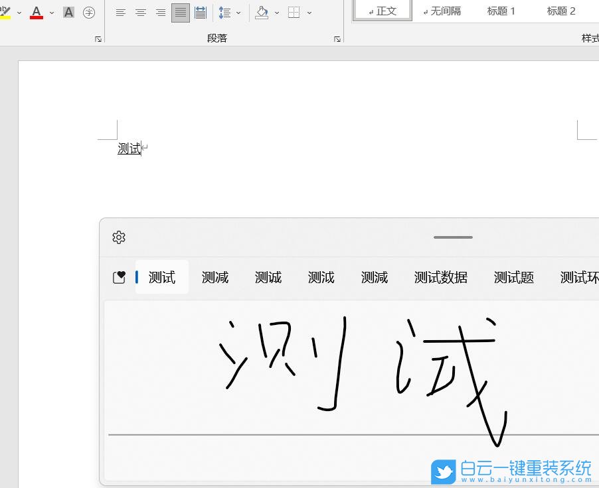Click the Character Shading icon
The image size is (599, 488).
tap(68, 12)
